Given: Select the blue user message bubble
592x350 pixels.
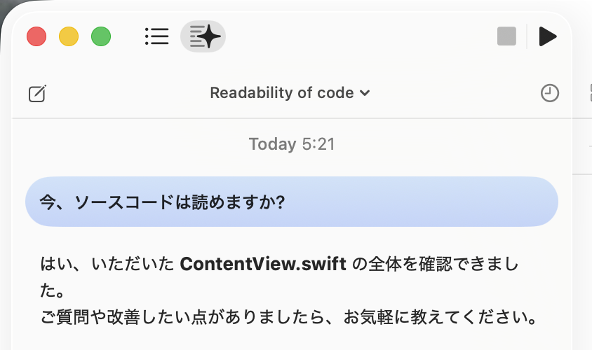Looking at the screenshot, I should 292,202.
